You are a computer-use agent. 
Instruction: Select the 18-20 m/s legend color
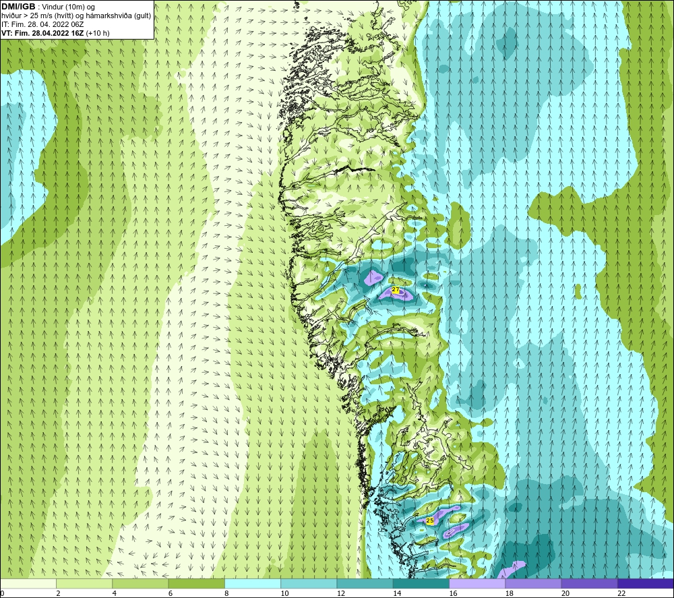coord(533,583)
